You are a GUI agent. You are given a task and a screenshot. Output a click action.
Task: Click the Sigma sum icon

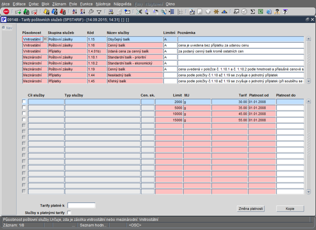(253, 11)
